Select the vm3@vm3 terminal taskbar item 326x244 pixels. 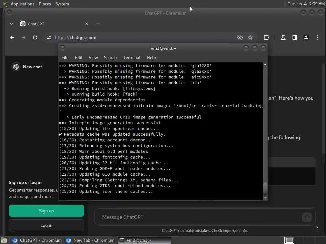145,240
